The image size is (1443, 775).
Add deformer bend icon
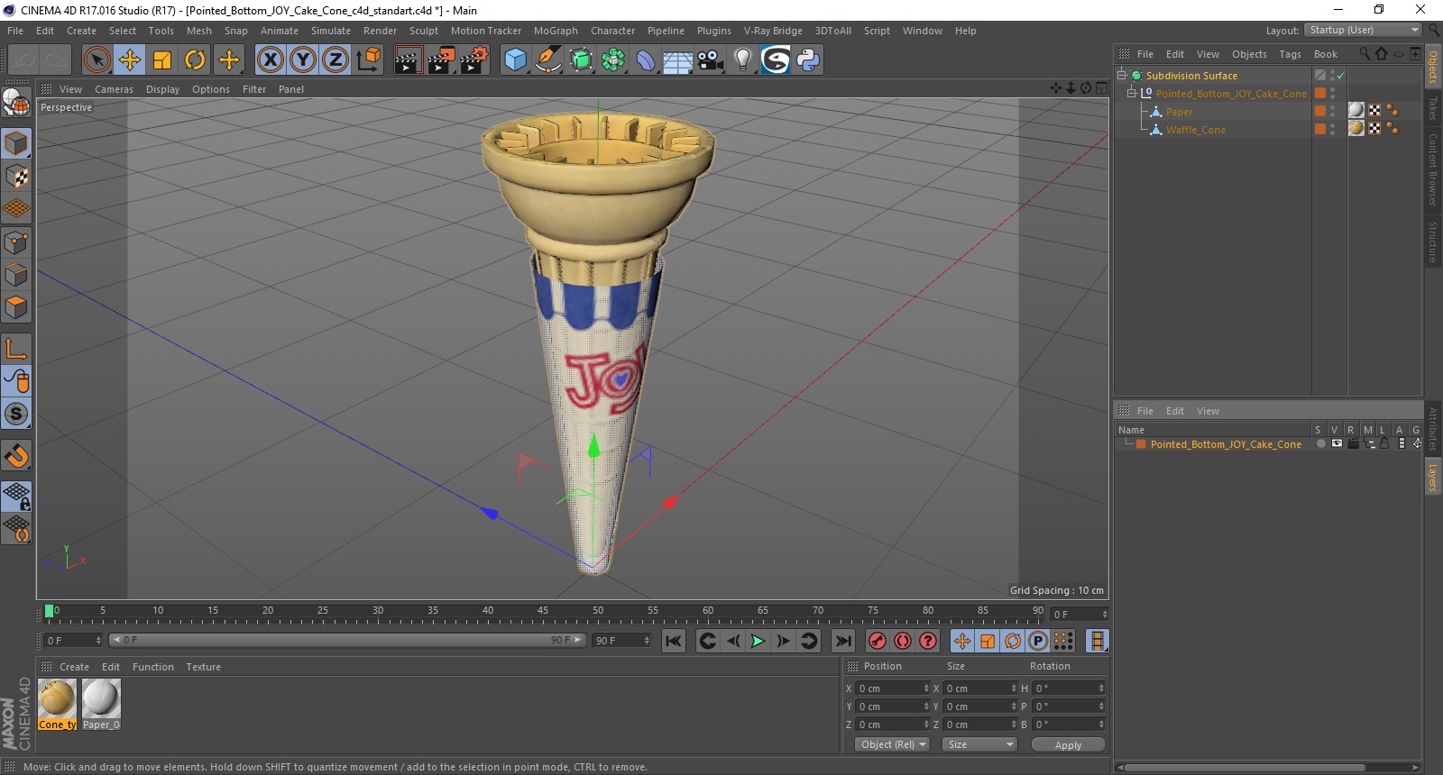(646, 60)
